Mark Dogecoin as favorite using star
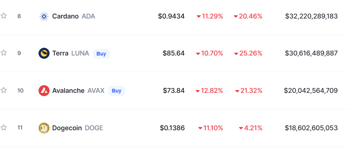The width and height of the screenshot is (348, 148). (3, 127)
